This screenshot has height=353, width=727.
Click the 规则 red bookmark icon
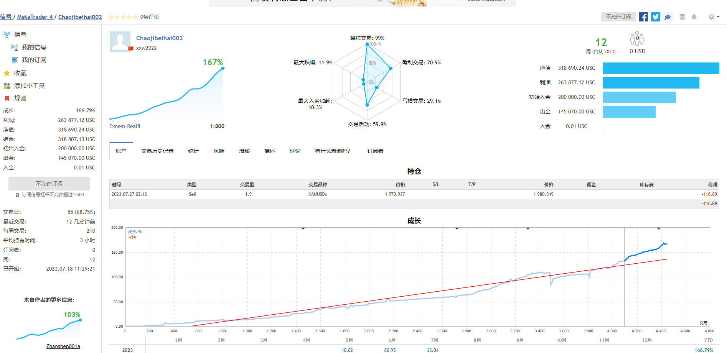click(7, 99)
